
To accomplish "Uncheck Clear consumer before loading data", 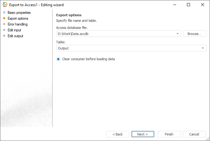I will click(x=58, y=59).
